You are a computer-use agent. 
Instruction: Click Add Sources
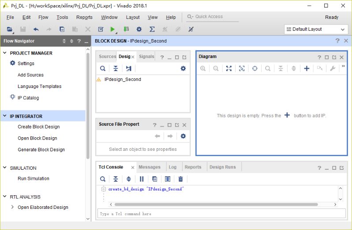[30, 75]
